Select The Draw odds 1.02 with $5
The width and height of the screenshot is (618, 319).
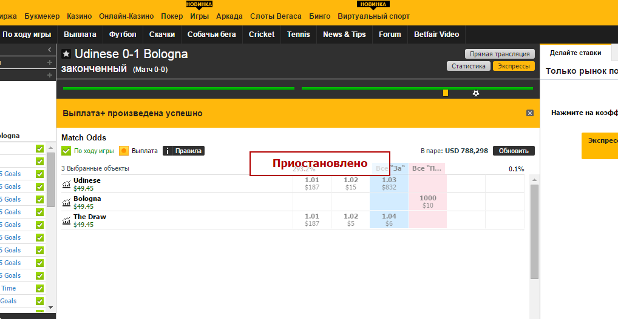(351, 220)
